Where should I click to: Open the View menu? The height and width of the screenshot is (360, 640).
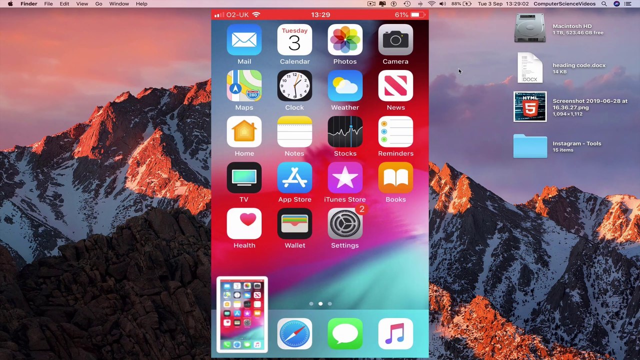tap(82, 4)
